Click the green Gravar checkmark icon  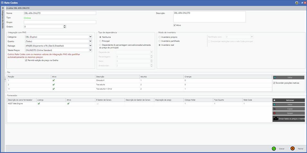[274, 149]
